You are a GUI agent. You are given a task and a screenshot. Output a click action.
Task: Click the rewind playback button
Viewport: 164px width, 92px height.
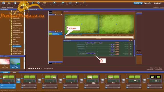[x=31, y=68]
